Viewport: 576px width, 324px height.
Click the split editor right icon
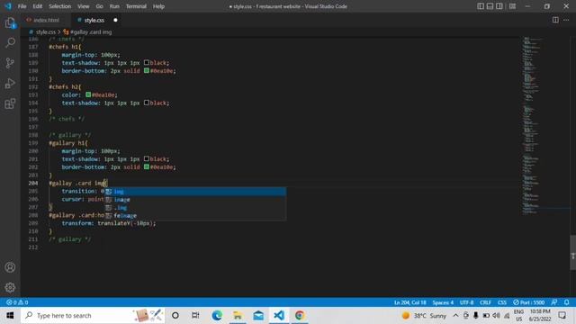click(555, 20)
